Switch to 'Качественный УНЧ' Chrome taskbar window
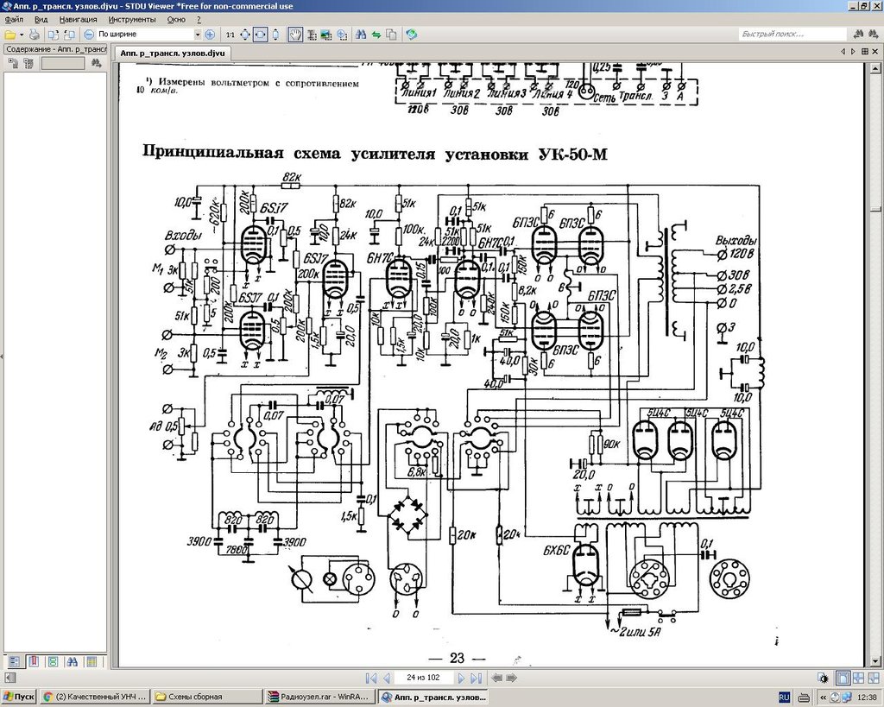The width and height of the screenshot is (884, 707). point(95,697)
